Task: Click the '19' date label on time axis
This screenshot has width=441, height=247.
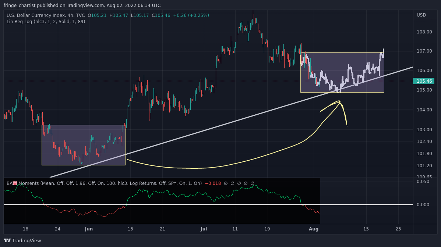Action: pos(267,229)
